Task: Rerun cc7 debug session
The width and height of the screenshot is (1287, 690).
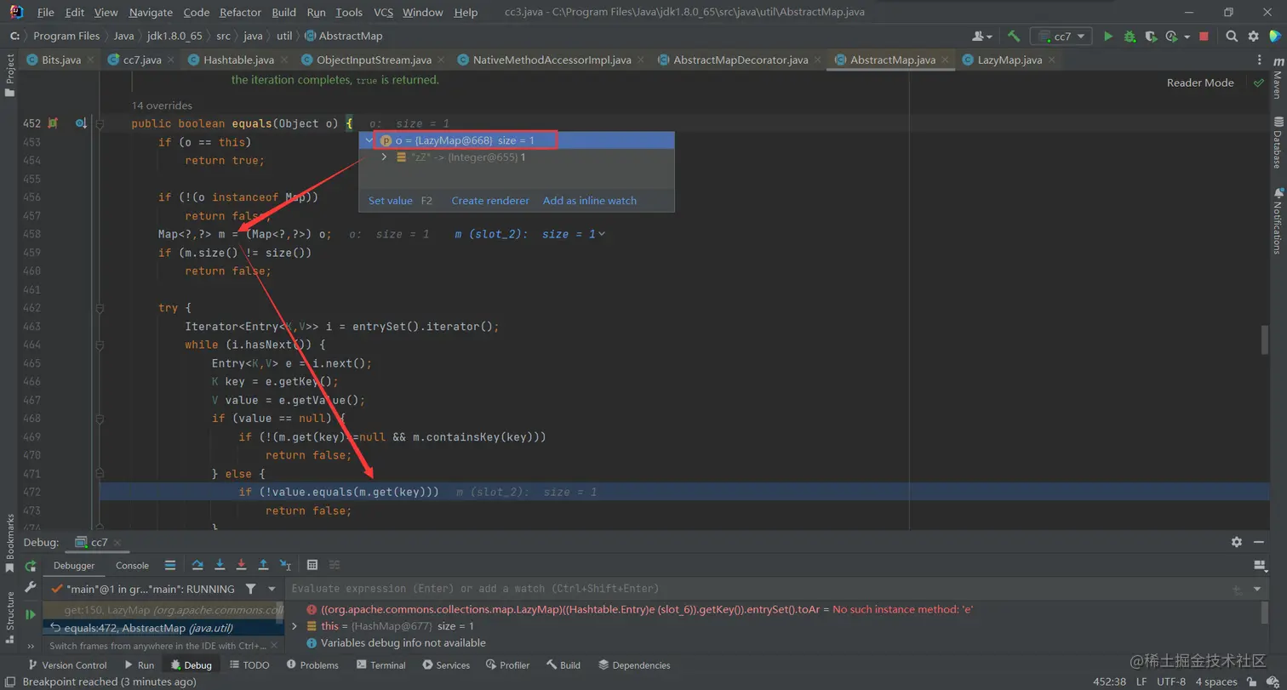Action: click(x=31, y=566)
